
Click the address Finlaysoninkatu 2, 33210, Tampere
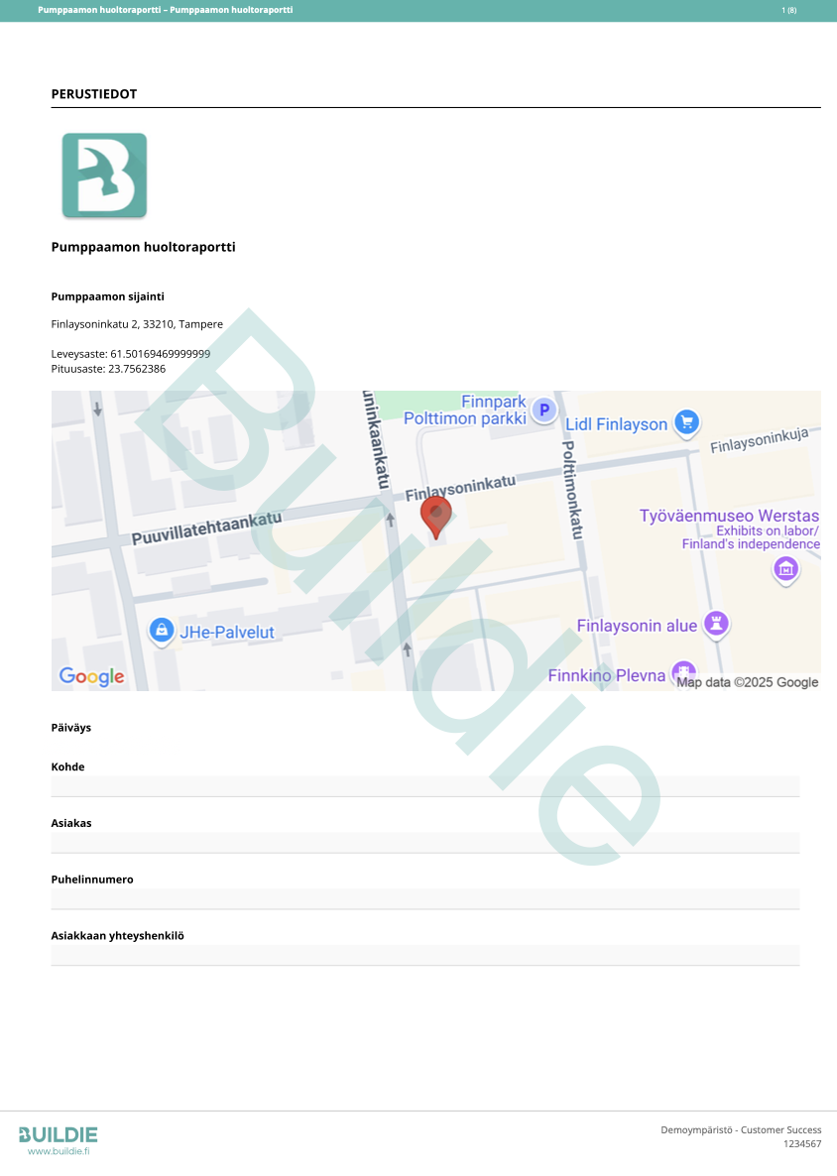point(137,324)
